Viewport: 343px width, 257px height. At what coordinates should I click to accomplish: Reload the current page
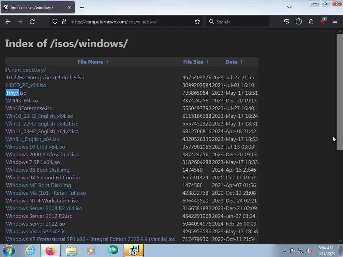point(32,22)
